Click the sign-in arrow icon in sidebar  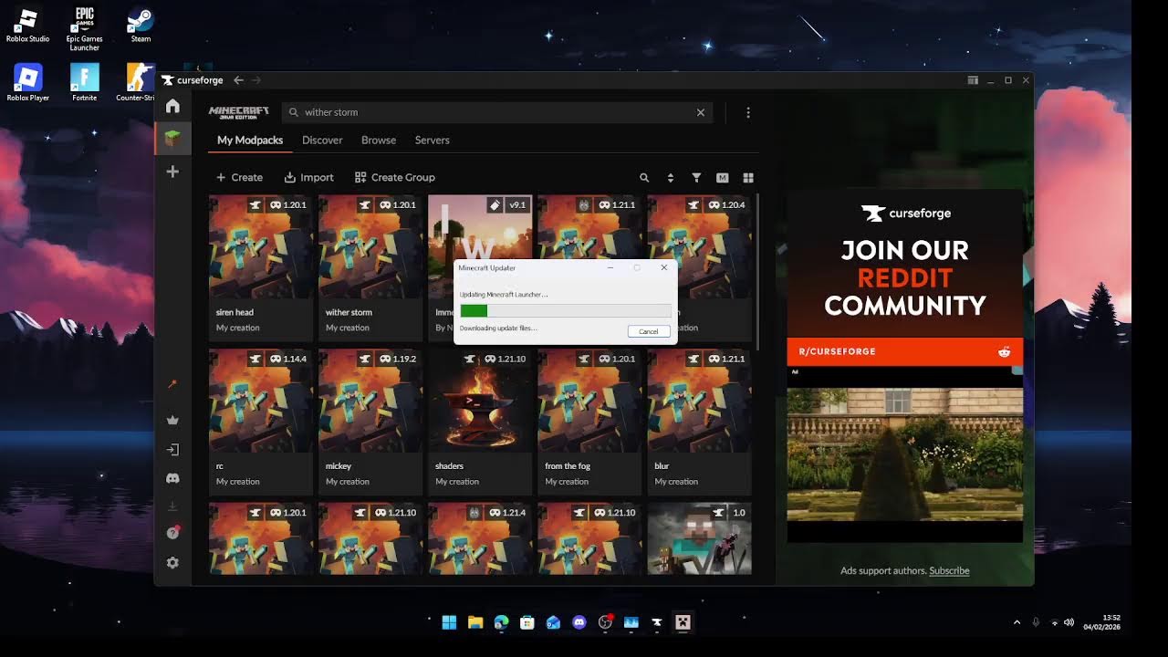pyautogui.click(x=172, y=450)
